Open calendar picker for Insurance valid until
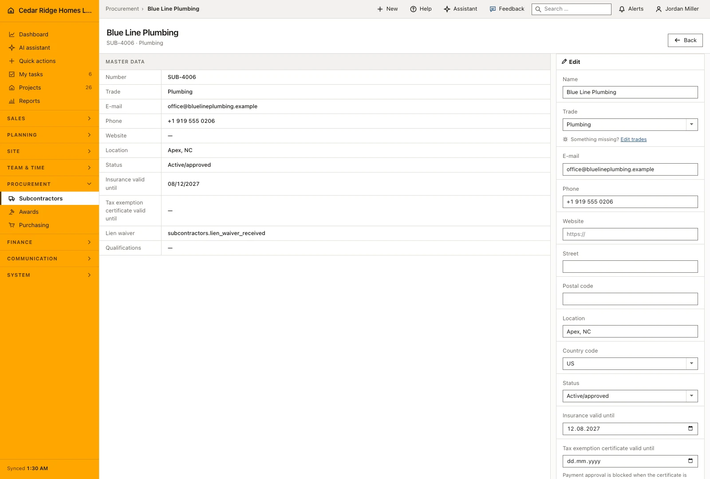The width and height of the screenshot is (710, 479). coord(690,428)
